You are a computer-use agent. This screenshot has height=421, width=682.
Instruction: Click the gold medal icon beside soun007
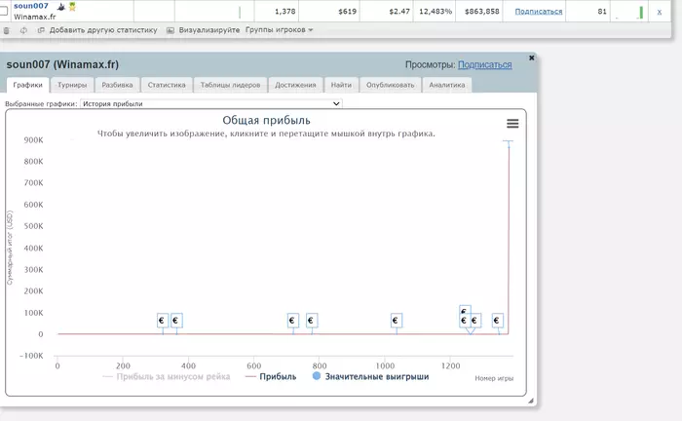tap(72, 6)
